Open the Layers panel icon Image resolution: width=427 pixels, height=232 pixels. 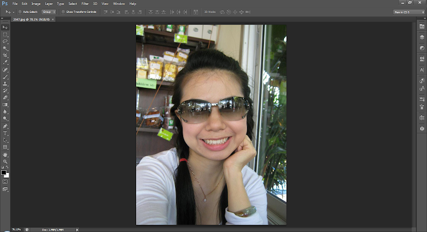tap(422, 37)
